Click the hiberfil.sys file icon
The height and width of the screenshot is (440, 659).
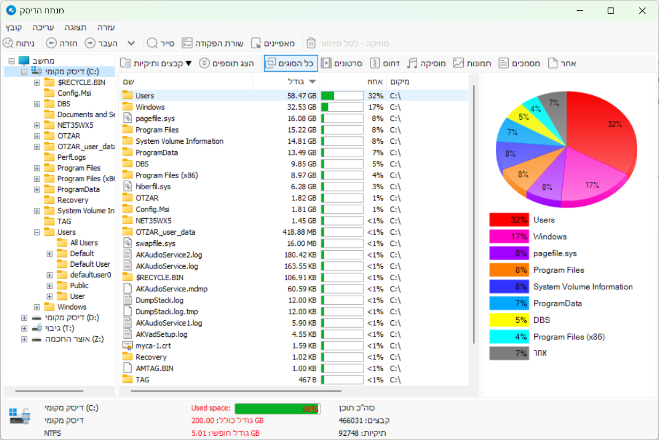[x=127, y=186]
